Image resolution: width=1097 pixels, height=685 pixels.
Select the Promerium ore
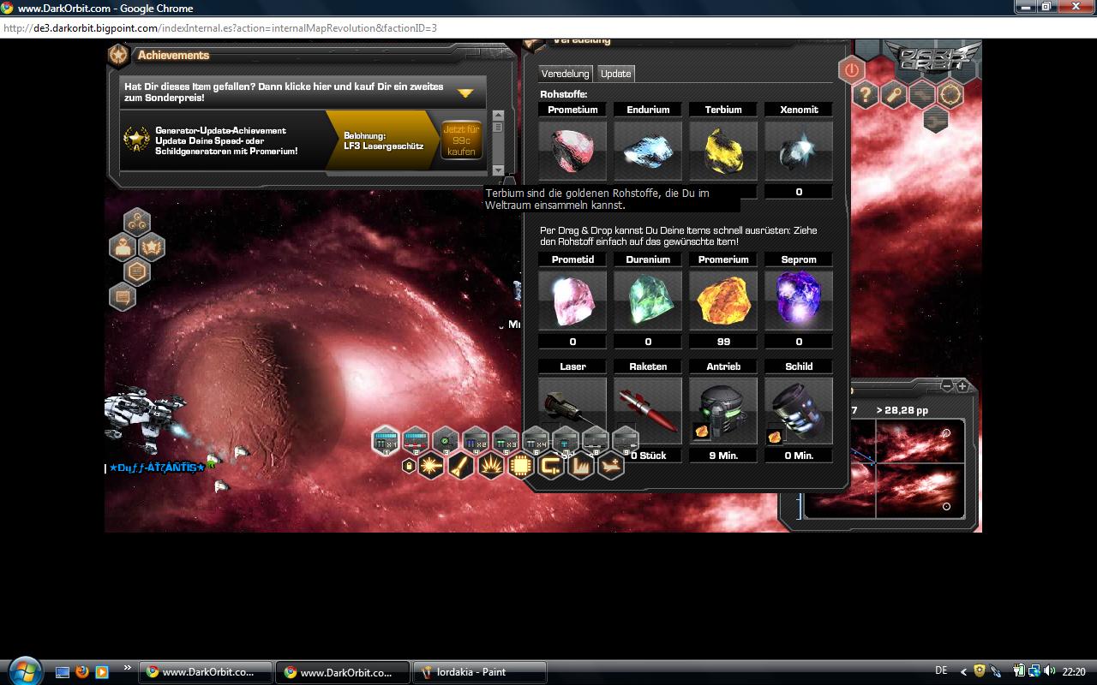723,301
